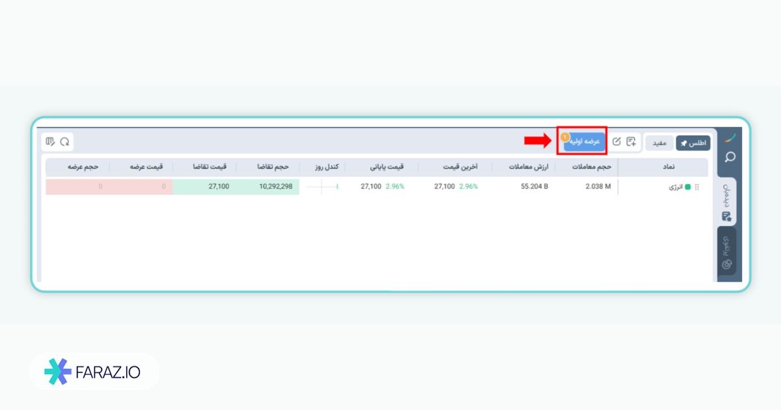Click the green status square beside انرژی
Viewport: 781px width, 410px height.
pos(688,187)
